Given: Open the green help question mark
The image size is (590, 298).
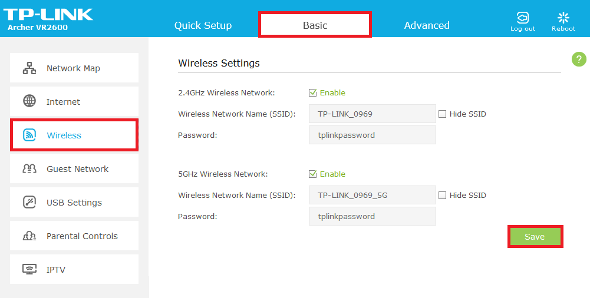Looking at the screenshot, I should tap(579, 59).
